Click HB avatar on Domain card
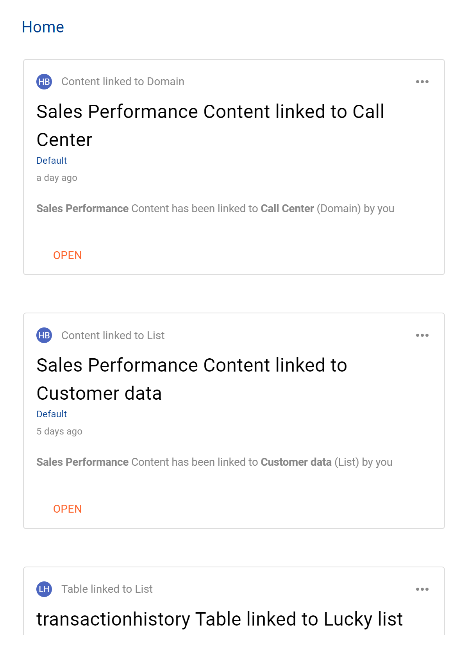 tap(44, 82)
